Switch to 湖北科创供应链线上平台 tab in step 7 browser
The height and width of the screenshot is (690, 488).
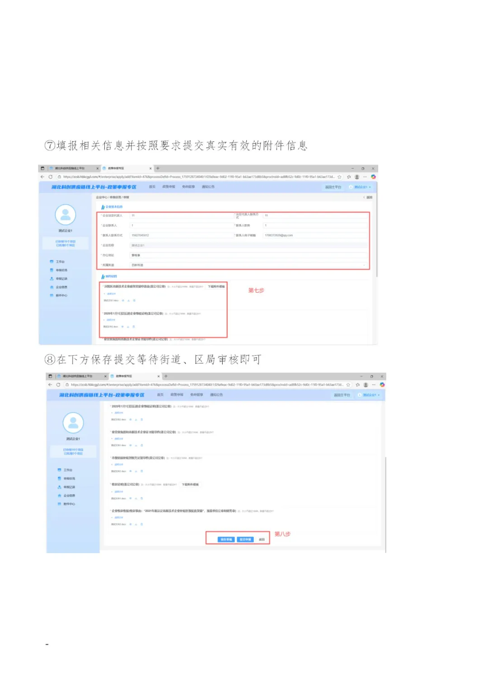(x=70, y=169)
